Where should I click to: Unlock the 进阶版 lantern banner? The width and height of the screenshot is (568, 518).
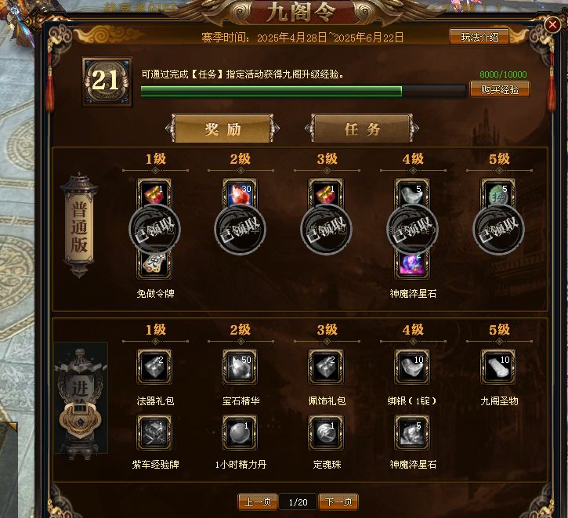(81, 398)
